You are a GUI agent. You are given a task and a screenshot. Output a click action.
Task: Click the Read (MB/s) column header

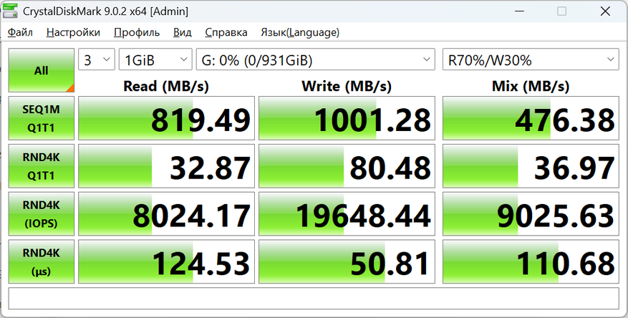click(166, 86)
